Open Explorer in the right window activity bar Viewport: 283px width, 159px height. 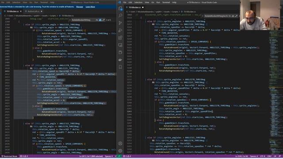120,8
